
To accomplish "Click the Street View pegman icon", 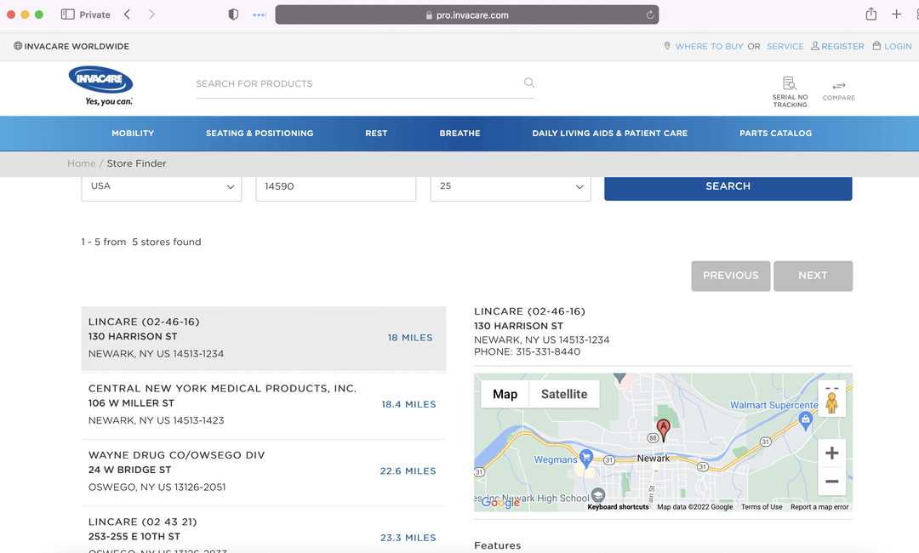I will click(x=831, y=402).
